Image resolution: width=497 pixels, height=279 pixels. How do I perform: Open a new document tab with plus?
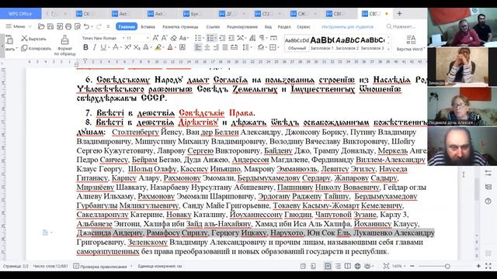point(399,14)
